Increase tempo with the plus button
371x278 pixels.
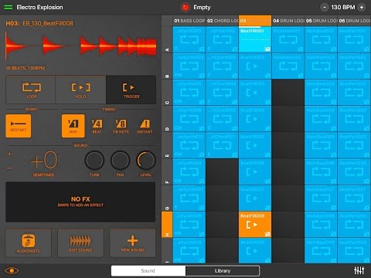coord(362,7)
